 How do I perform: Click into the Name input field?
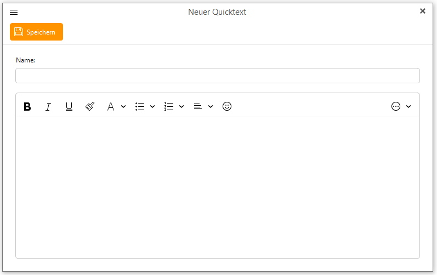pyautogui.click(x=217, y=76)
